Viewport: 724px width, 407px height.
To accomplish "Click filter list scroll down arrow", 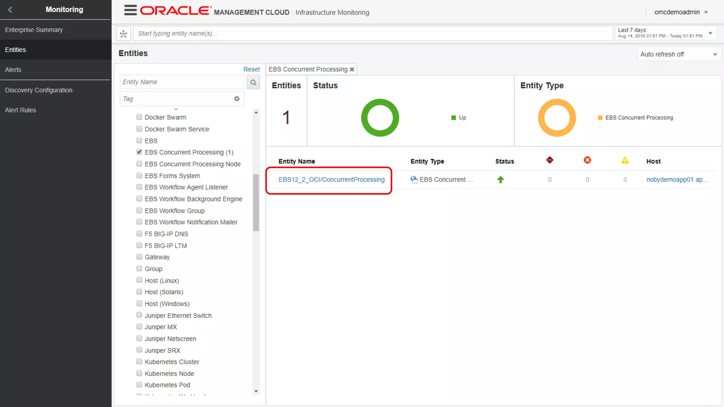I will click(256, 391).
